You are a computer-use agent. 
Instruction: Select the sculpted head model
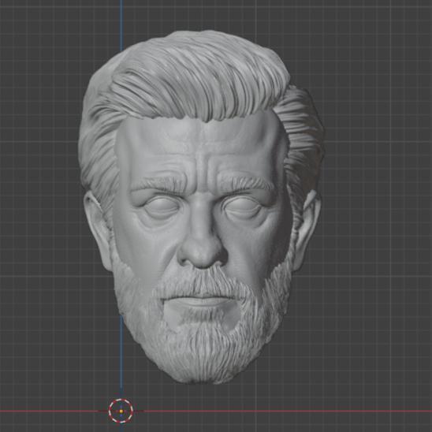(x=201, y=207)
